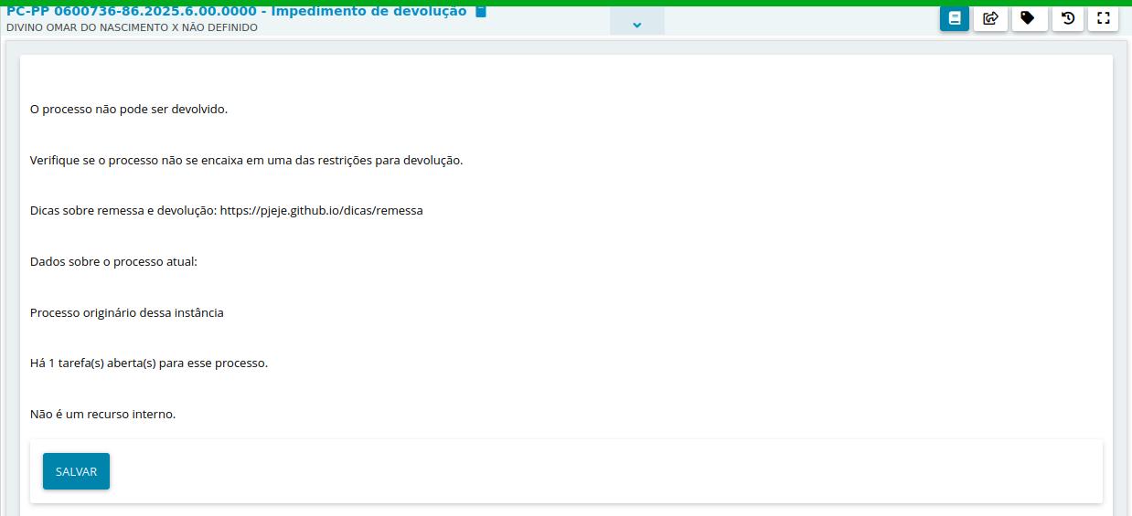Viewport: 1132px width, 516px height.
Task: Click the parties line DIVINO OMAR DO NASCIMENTO
Action: (x=132, y=28)
